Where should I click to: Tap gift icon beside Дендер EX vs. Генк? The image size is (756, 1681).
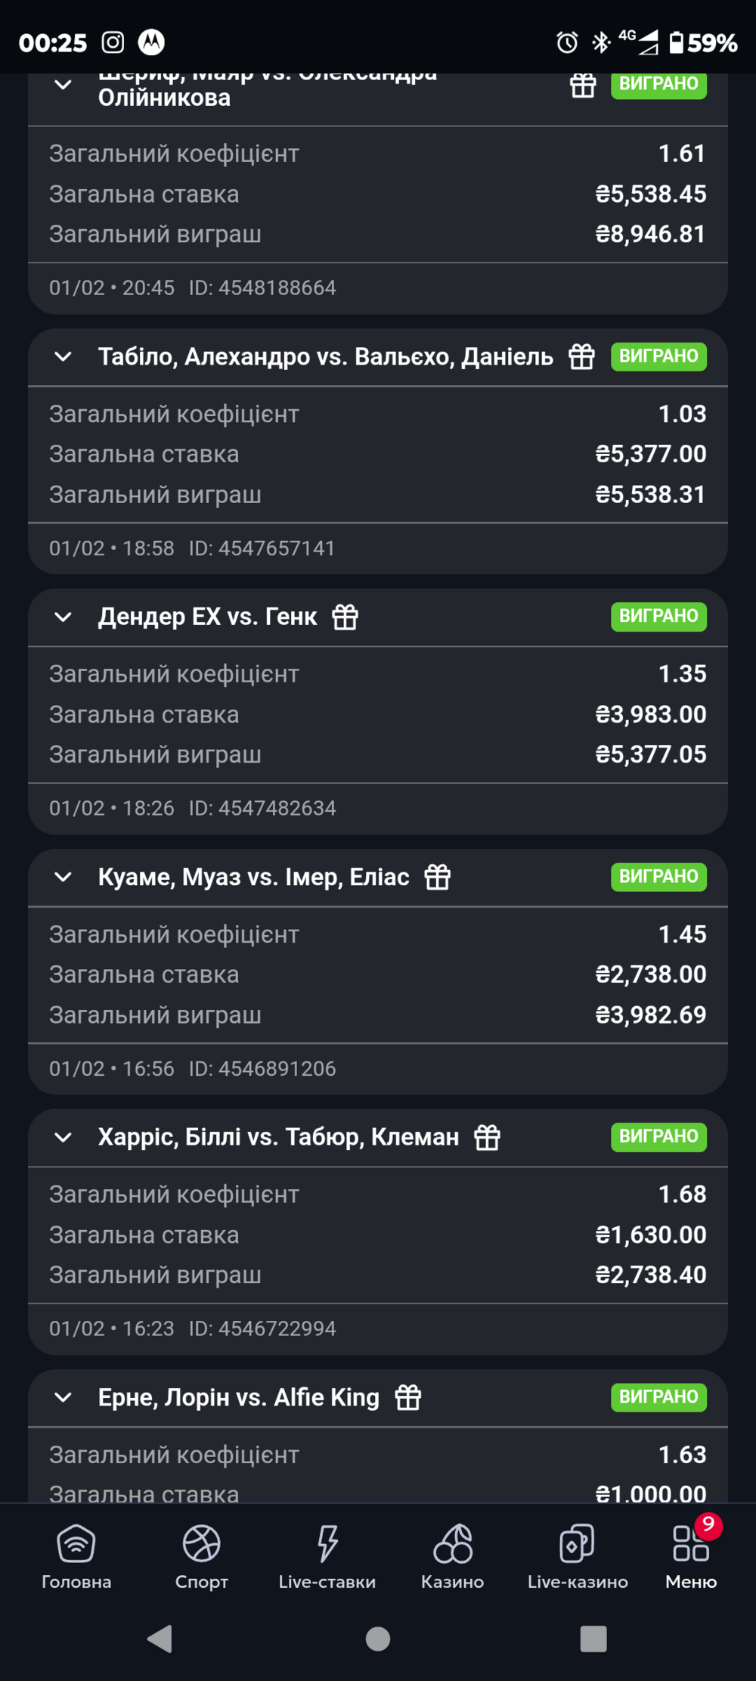345,617
